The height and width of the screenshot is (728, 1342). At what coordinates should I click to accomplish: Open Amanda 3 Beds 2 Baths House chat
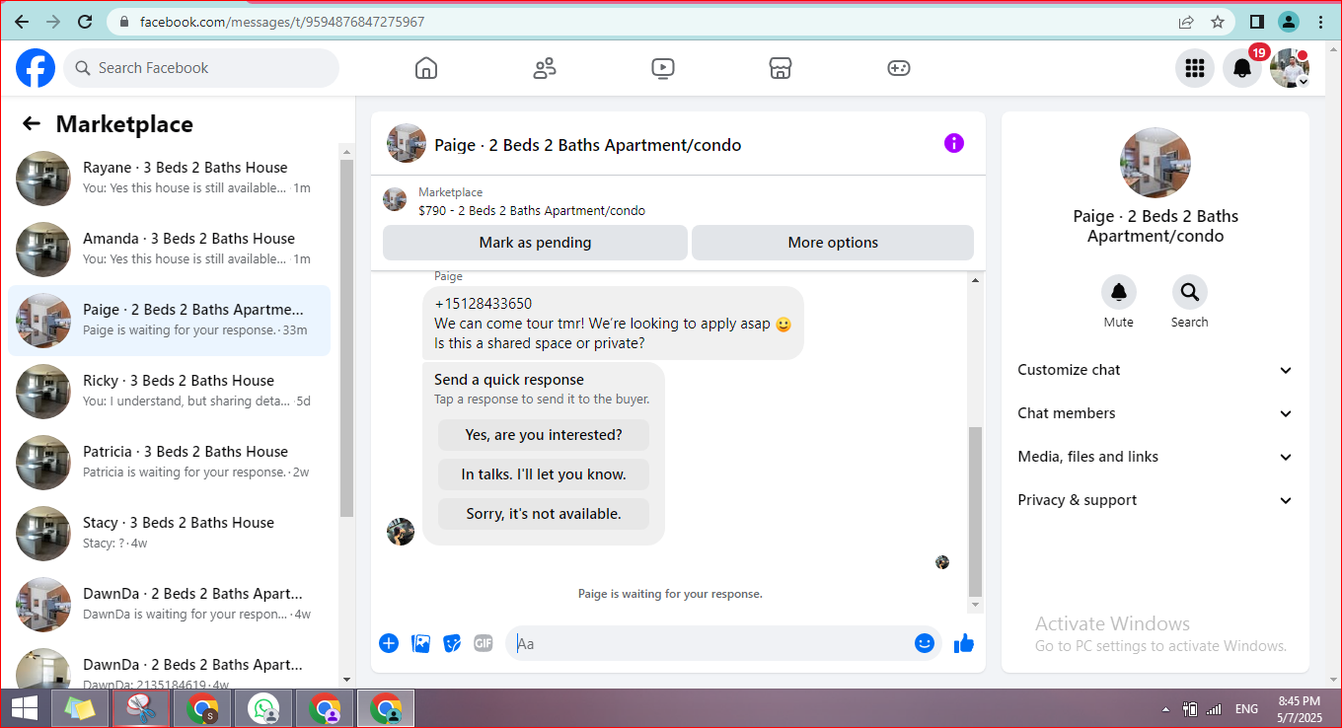tap(170, 250)
